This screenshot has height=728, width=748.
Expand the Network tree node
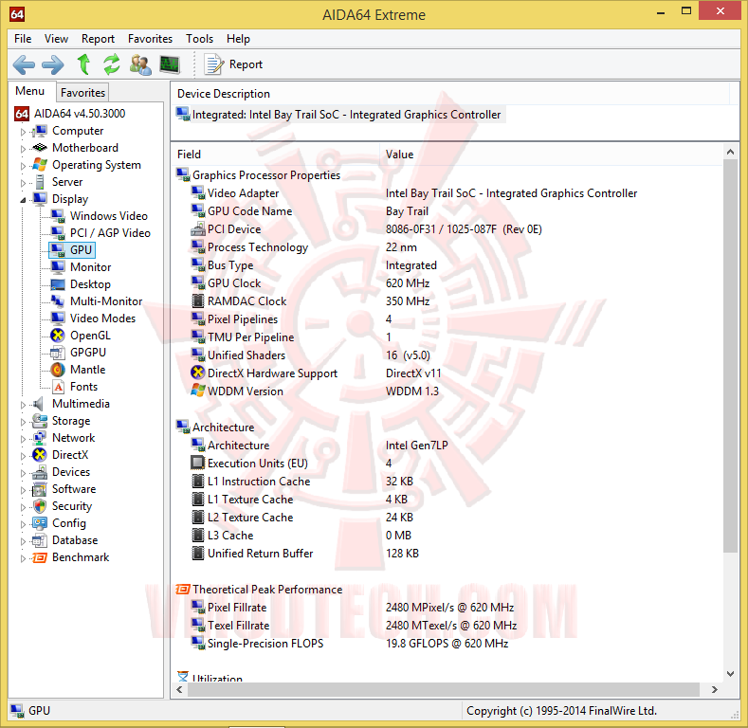23,439
